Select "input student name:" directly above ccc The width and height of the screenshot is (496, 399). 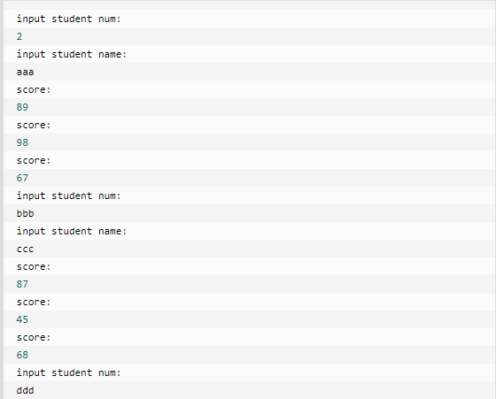click(72, 231)
